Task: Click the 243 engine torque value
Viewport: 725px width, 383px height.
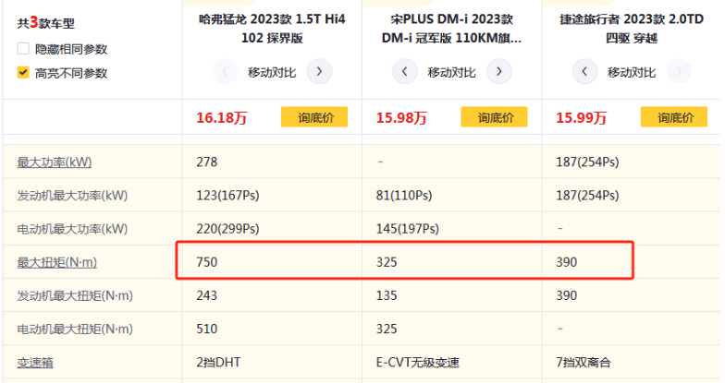Action: [207, 295]
